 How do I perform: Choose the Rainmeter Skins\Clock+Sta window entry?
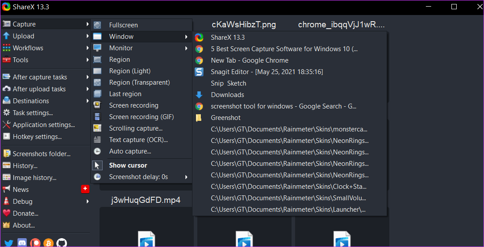tap(289, 187)
